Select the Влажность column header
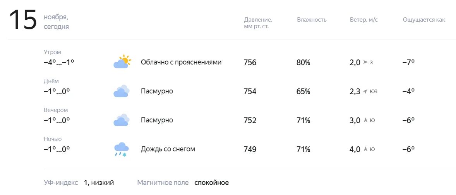 [312, 20]
